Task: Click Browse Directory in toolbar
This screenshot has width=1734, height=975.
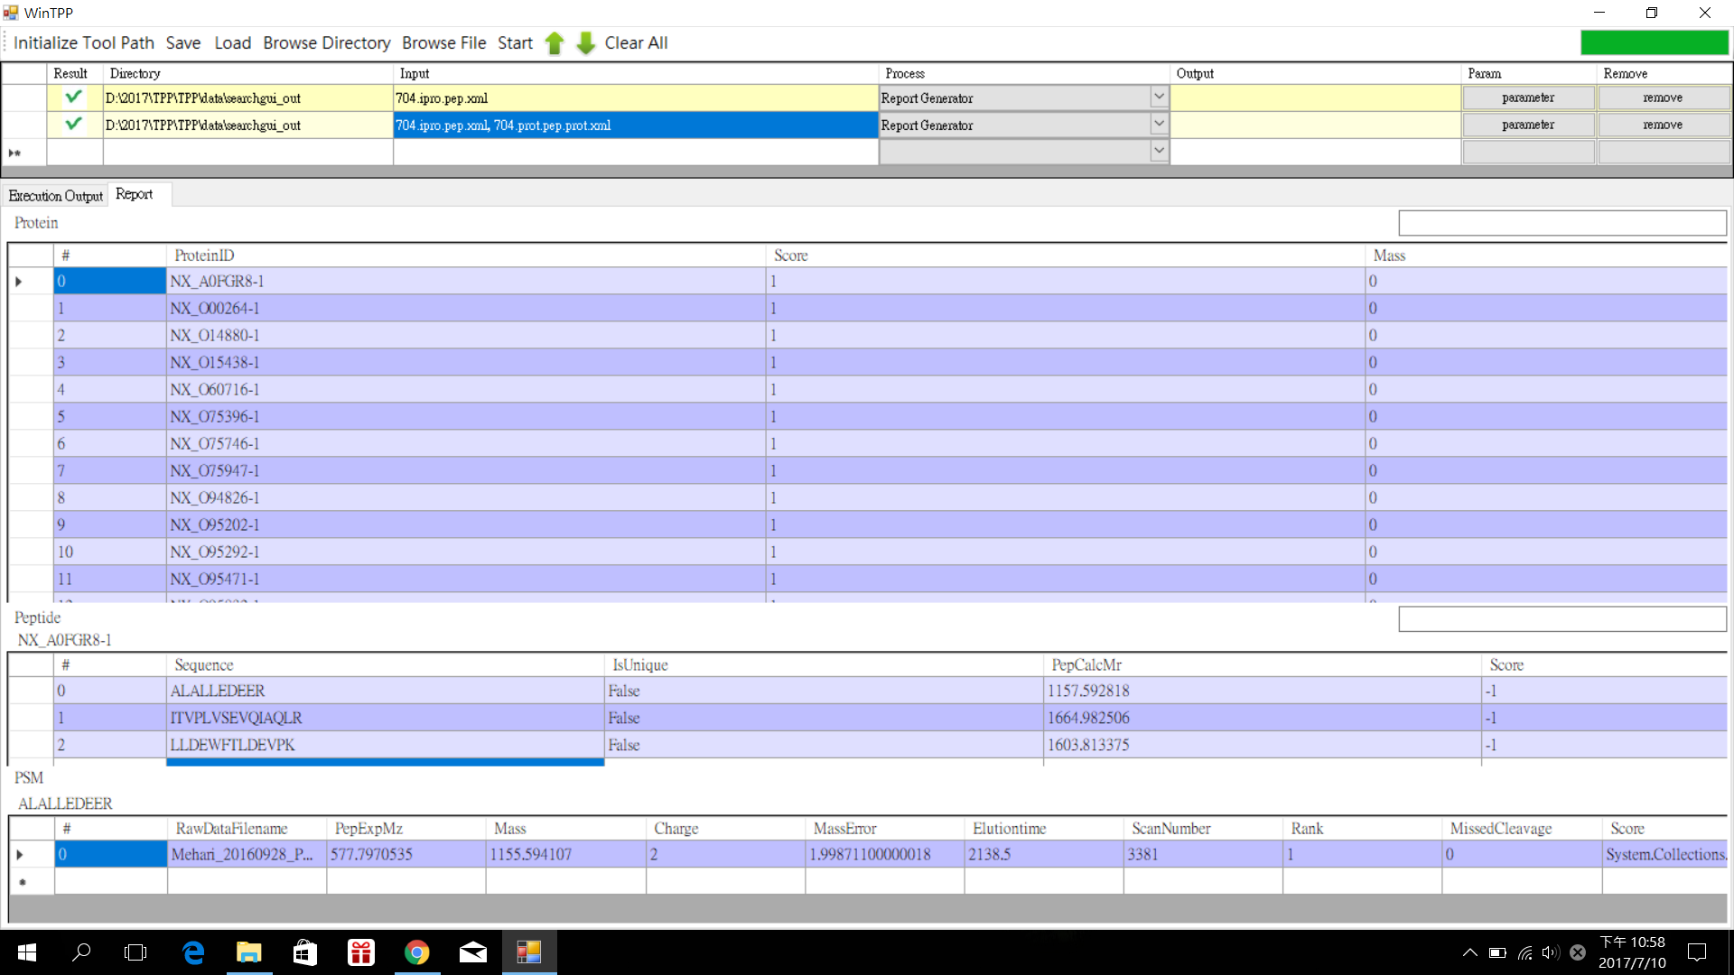Action: (x=326, y=43)
